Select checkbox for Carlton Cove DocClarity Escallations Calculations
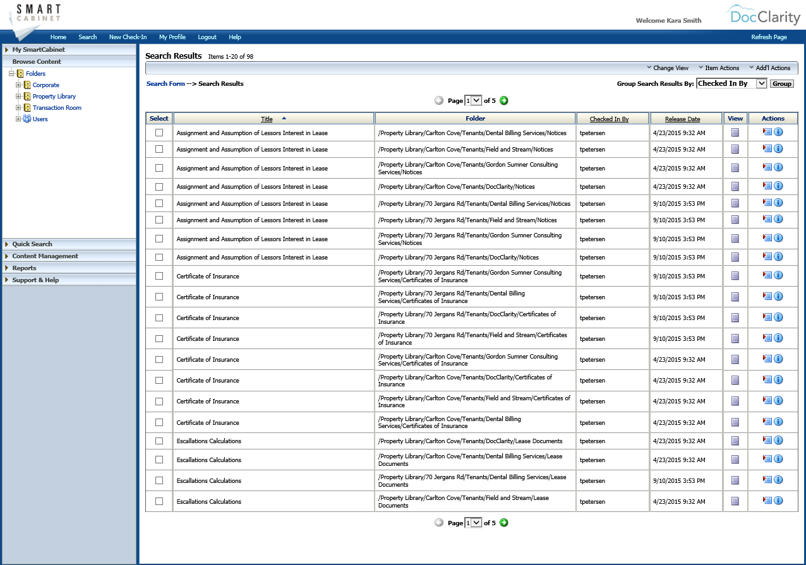Image resolution: width=806 pixels, height=565 pixels. click(x=159, y=441)
